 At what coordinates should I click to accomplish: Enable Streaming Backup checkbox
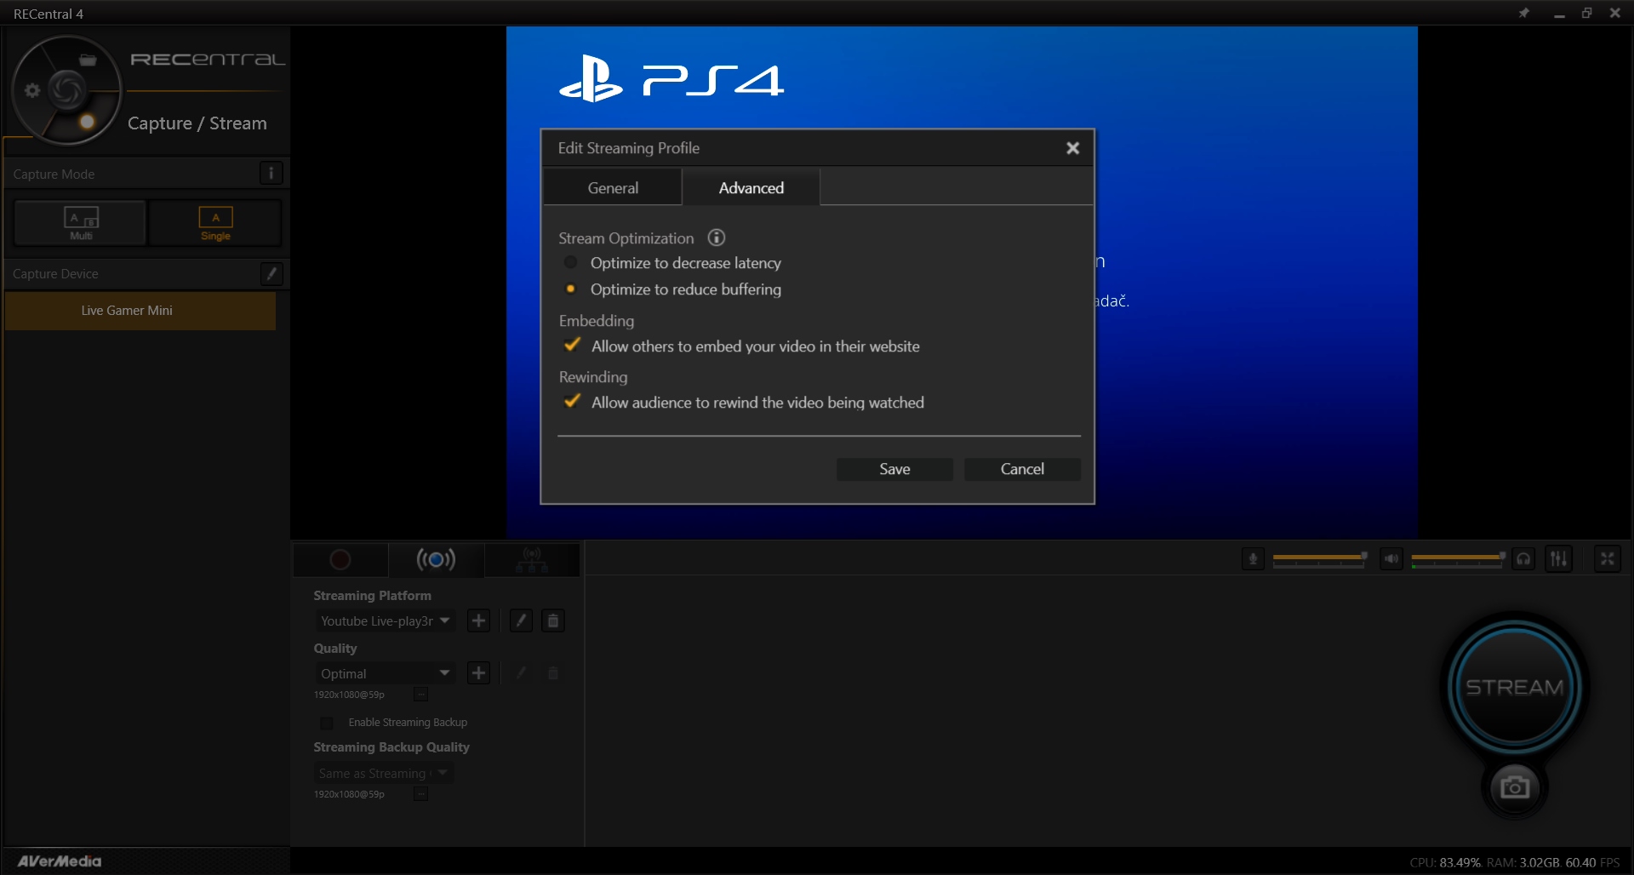(326, 723)
